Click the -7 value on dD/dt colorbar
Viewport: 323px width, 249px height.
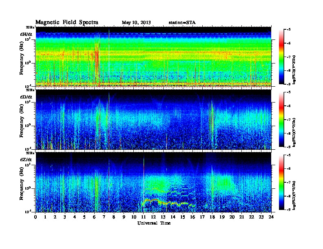[289, 120]
